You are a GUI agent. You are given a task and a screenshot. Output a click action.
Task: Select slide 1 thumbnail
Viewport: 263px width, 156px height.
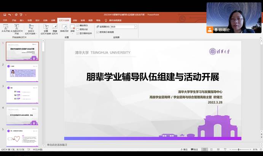click(x=22, y=51)
